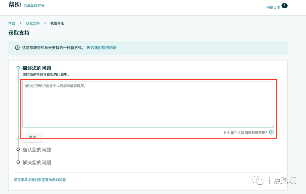Screen dimensions: 306x194
Task: Click info icon beside 什么是个人数据或敏感数据
Action: coord(271,132)
